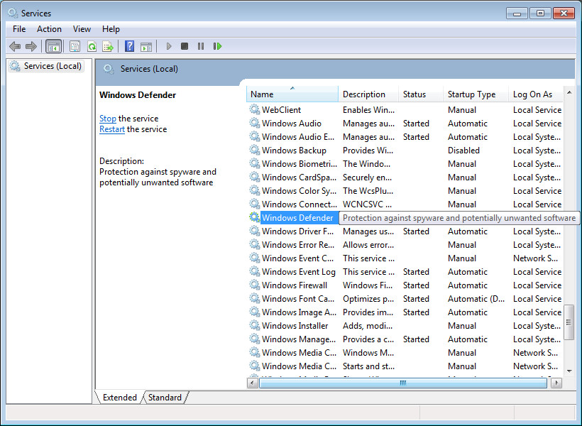Stop the service with the square icon
This screenshot has height=426, width=582.
point(185,45)
